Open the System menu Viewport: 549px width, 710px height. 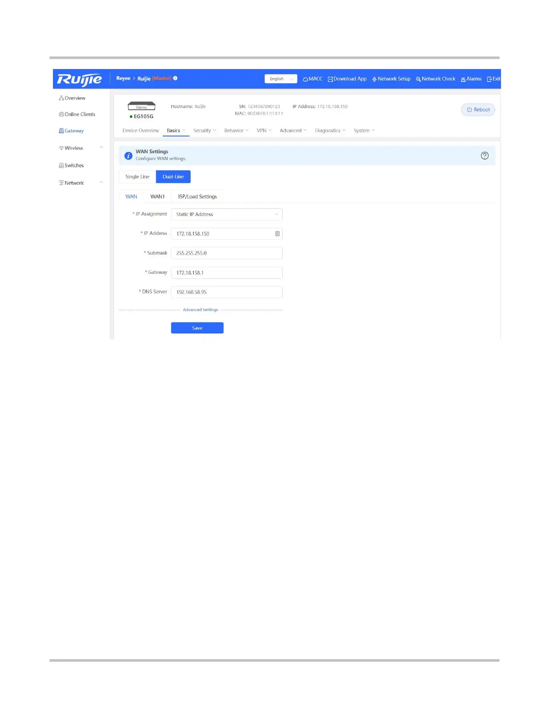coord(364,130)
